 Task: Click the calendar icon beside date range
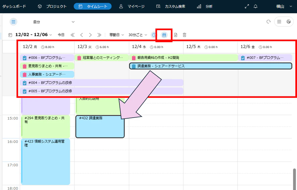click(x=10, y=35)
